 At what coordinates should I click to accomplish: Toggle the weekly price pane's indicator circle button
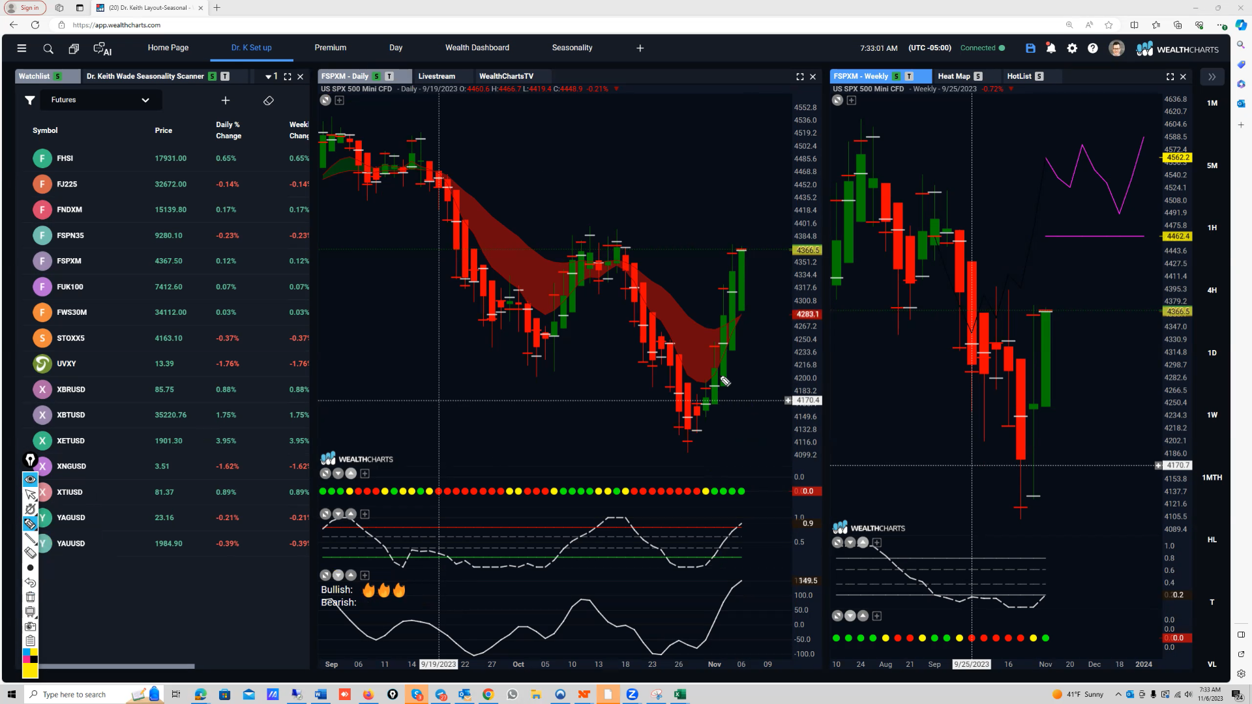(x=838, y=100)
